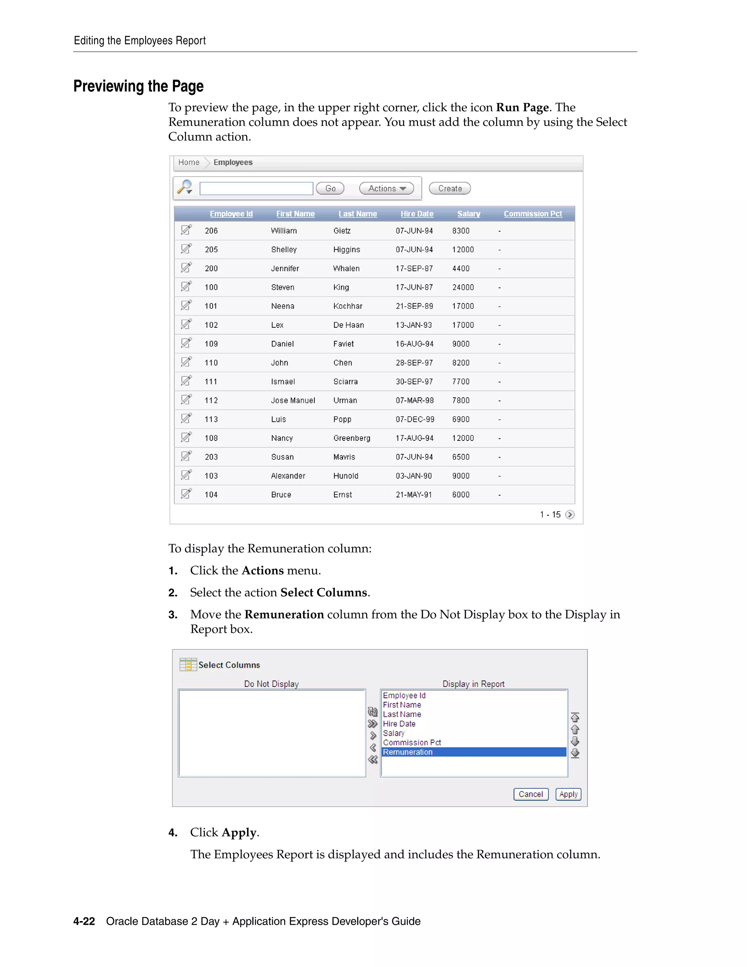The height and width of the screenshot is (967, 747).
Task: Sort by Commission Pct column header
Action: (x=533, y=214)
